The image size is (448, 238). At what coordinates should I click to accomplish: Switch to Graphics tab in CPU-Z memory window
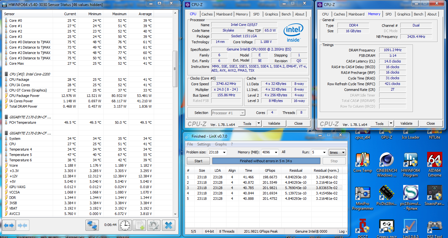[x=404, y=14]
